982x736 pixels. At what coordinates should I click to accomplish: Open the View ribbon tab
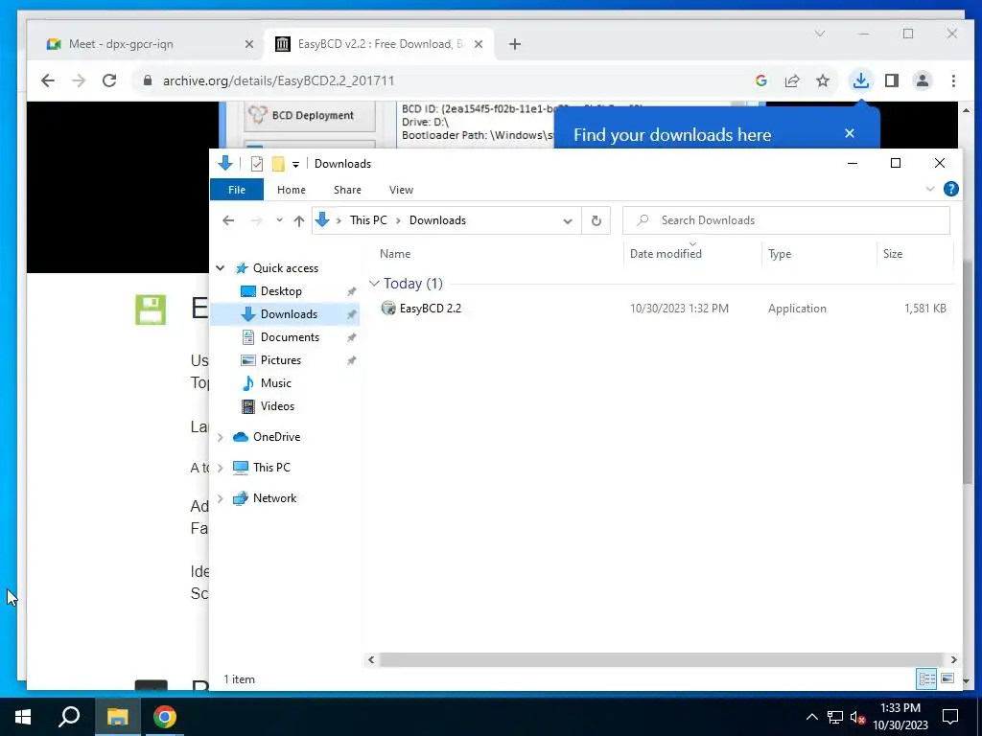[x=401, y=190]
